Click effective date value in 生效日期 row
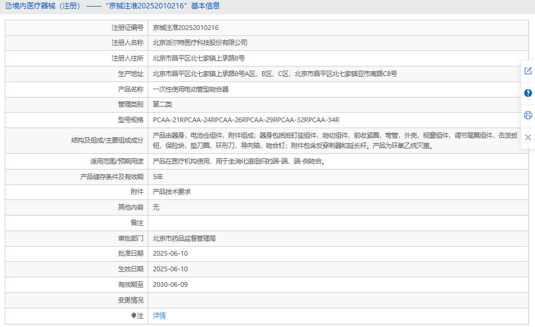535x327 pixels. click(171, 269)
